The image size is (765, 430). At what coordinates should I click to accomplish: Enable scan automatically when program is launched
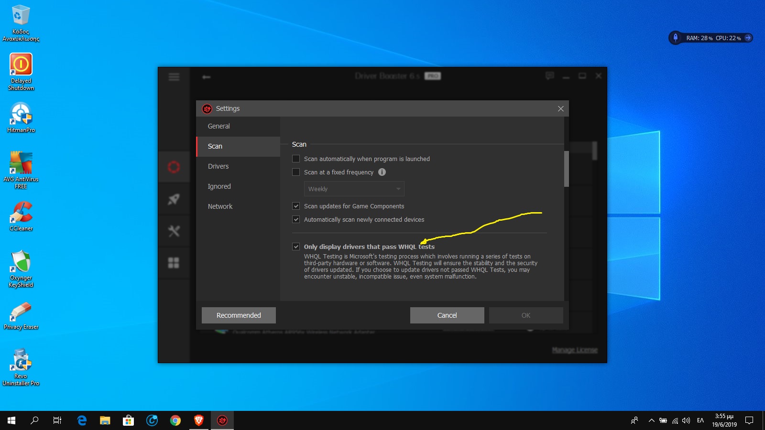click(296, 159)
